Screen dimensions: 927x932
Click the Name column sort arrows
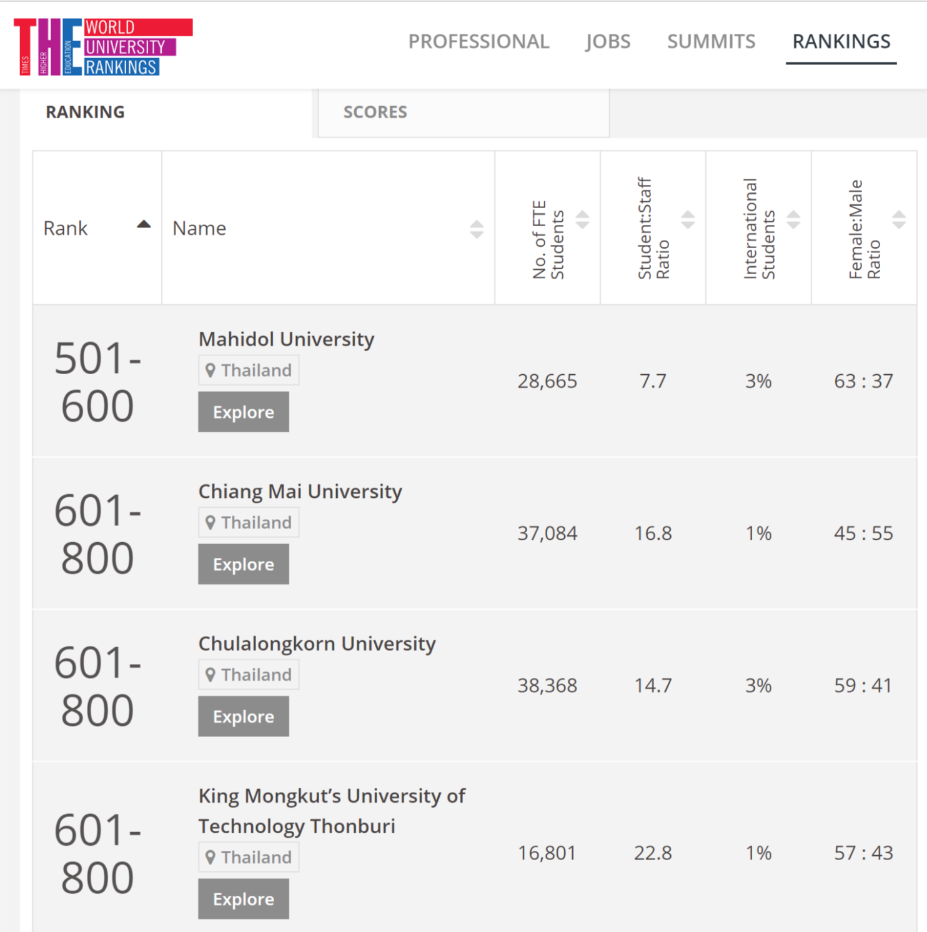[477, 229]
